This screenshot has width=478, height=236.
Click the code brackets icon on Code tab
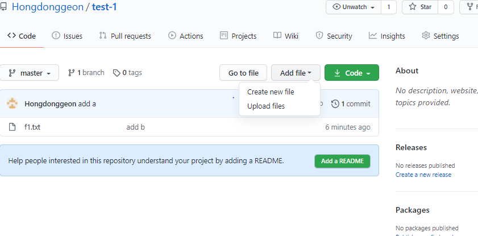click(11, 35)
